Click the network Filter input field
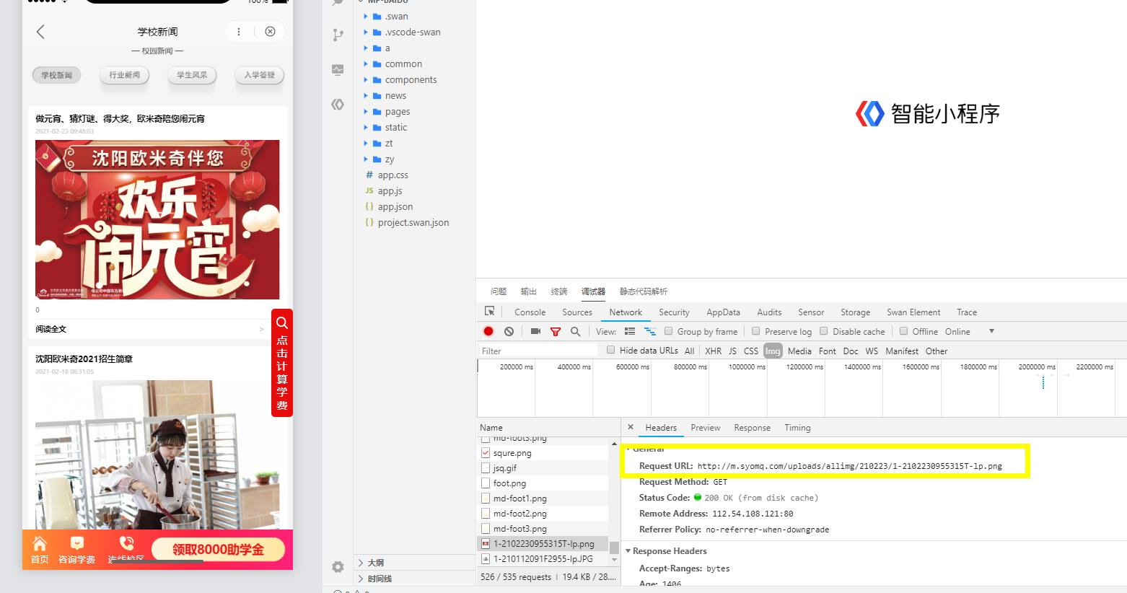Image resolution: width=1127 pixels, height=593 pixels. pyautogui.click(x=538, y=351)
